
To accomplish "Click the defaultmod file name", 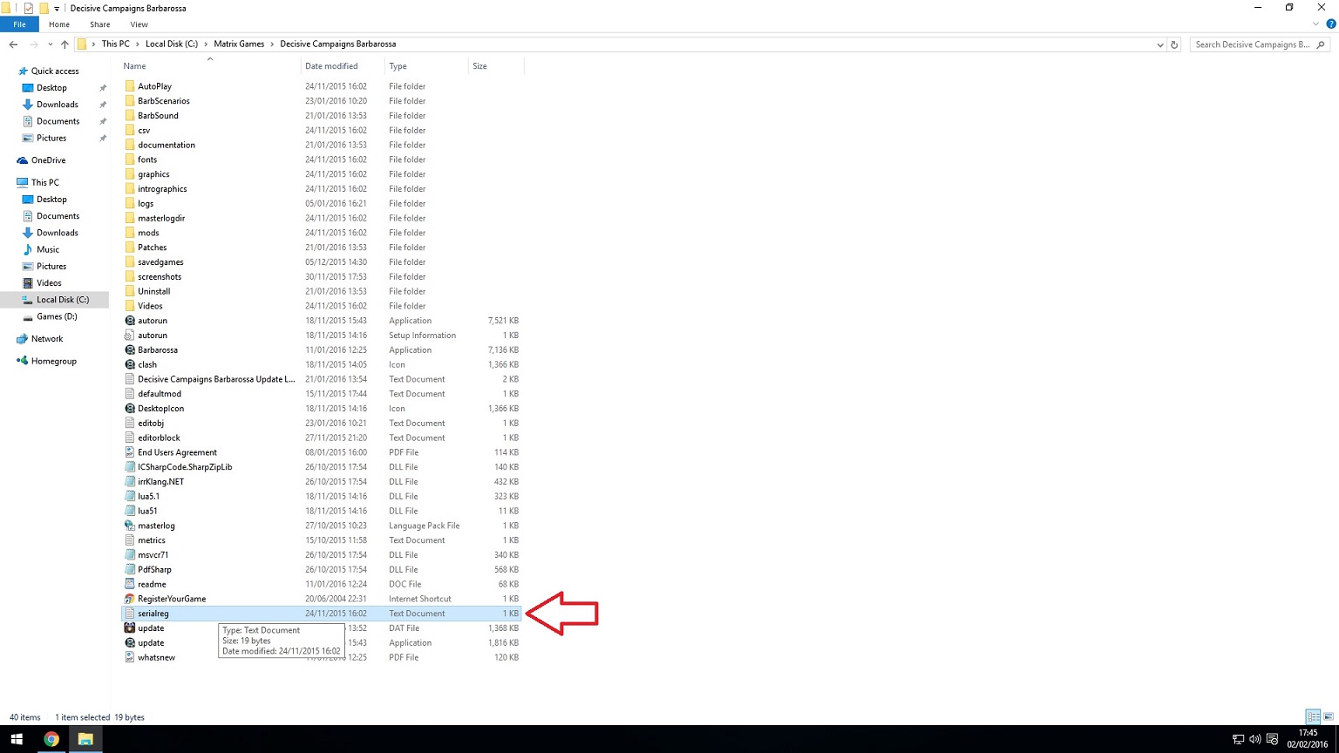I will (x=160, y=394).
